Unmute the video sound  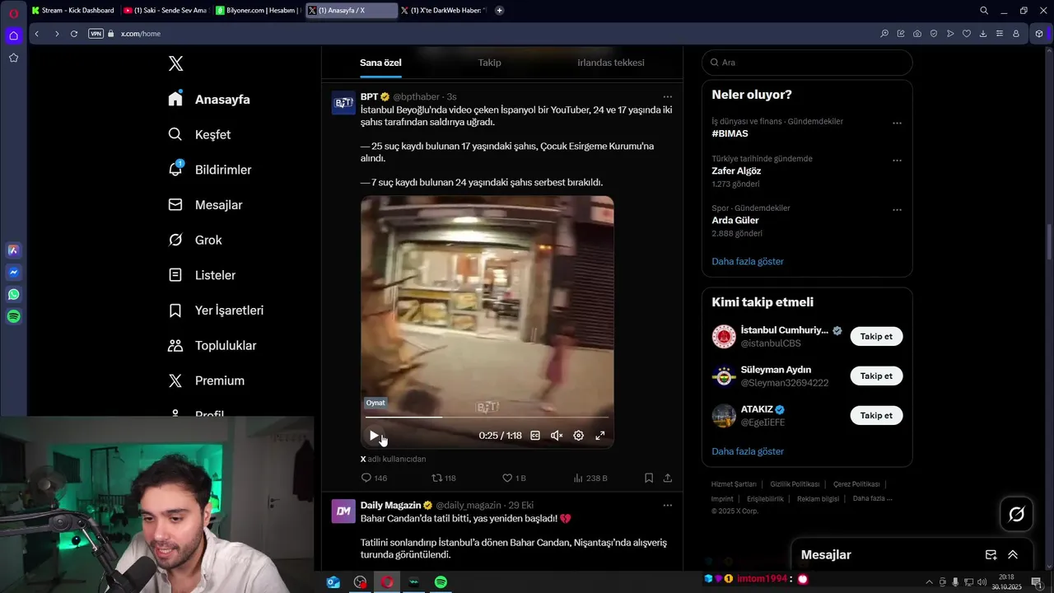pyautogui.click(x=557, y=436)
